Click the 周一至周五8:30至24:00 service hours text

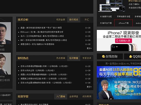coord(123,64)
